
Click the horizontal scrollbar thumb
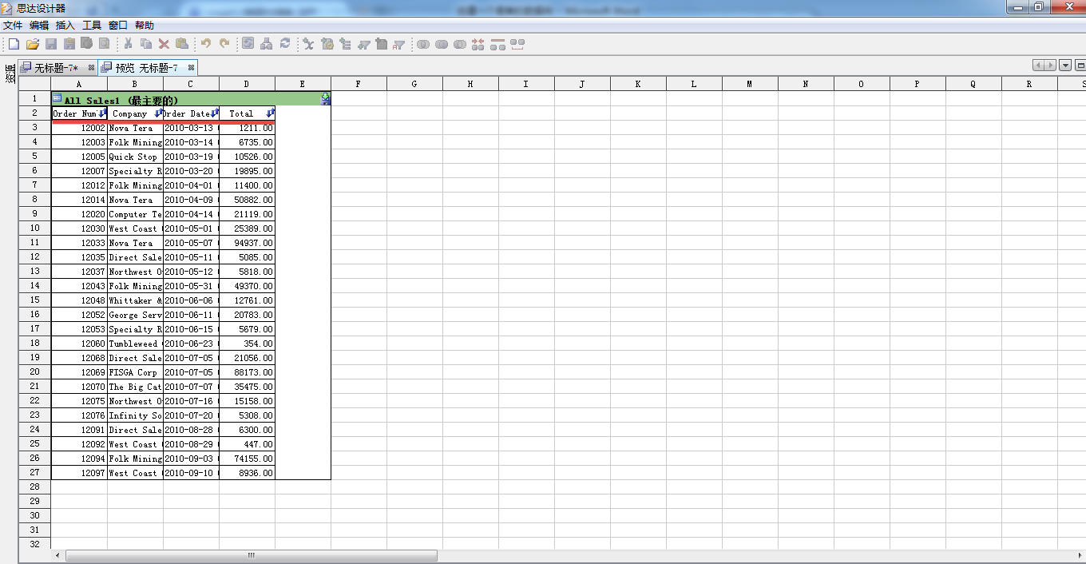(x=252, y=554)
